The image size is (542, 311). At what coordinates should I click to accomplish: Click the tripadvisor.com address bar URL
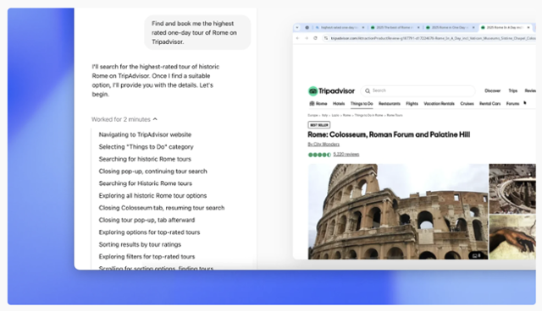click(433, 38)
